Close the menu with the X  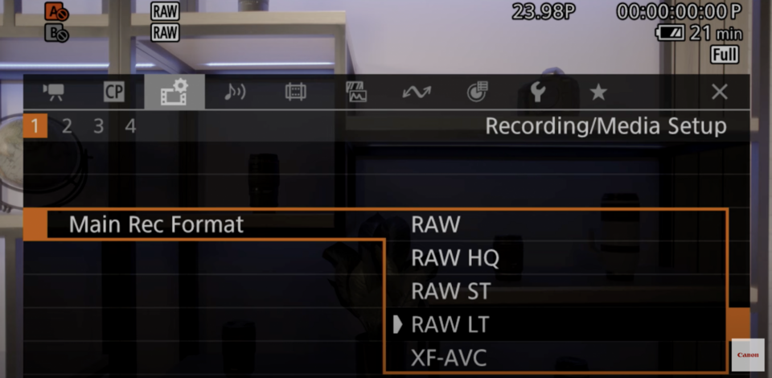click(719, 92)
